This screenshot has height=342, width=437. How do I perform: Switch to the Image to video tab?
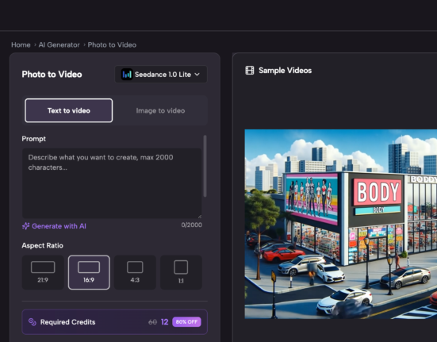coord(160,110)
